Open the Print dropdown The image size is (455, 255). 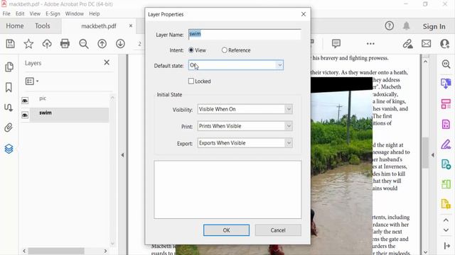(245, 126)
